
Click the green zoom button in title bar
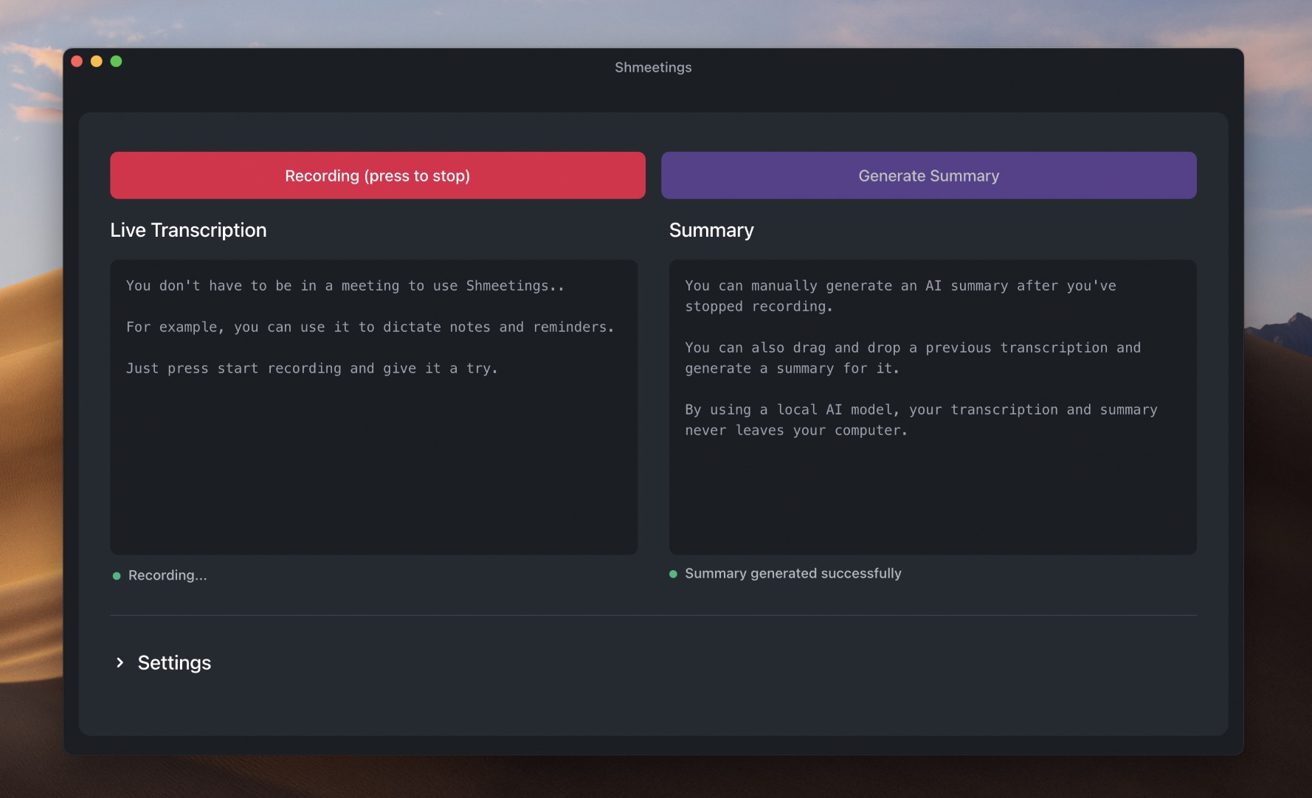point(116,62)
